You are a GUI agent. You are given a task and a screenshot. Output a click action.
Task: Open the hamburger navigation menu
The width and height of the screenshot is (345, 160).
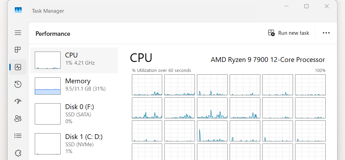pyautogui.click(x=18, y=33)
